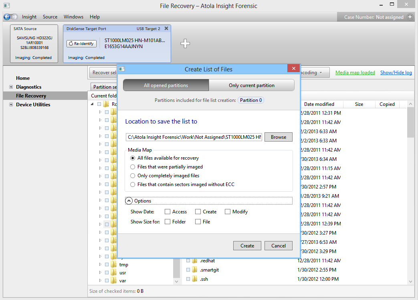This screenshot has width=418, height=300.
Task: Open the Source menu
Action: [50, 17]
